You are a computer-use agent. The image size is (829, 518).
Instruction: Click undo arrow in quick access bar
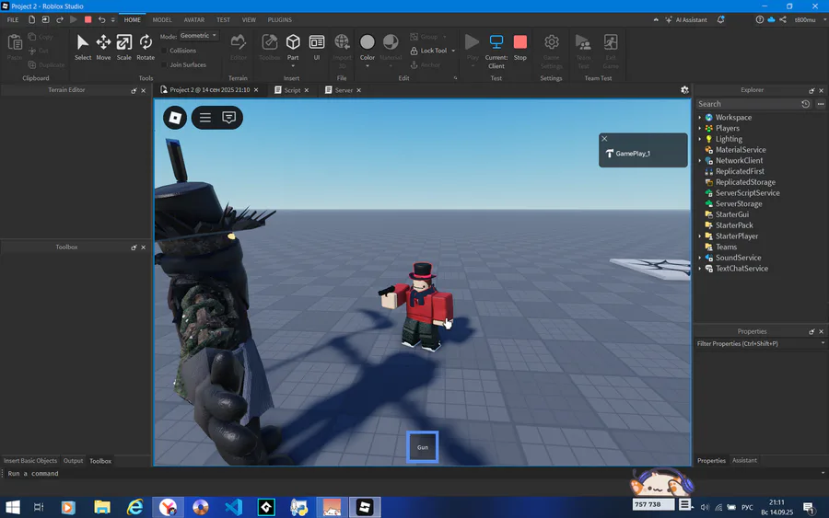tap(101, 19)
